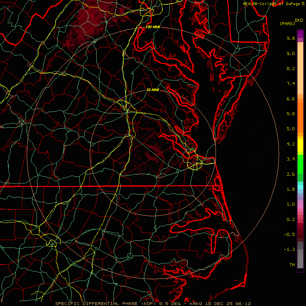306x306 pixels.
Task: Click the 50 NMI range ring label
Action: point(153,90)
